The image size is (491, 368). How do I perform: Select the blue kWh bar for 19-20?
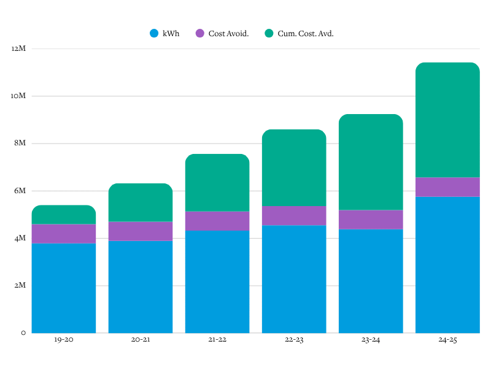click(x=64, y=288)
